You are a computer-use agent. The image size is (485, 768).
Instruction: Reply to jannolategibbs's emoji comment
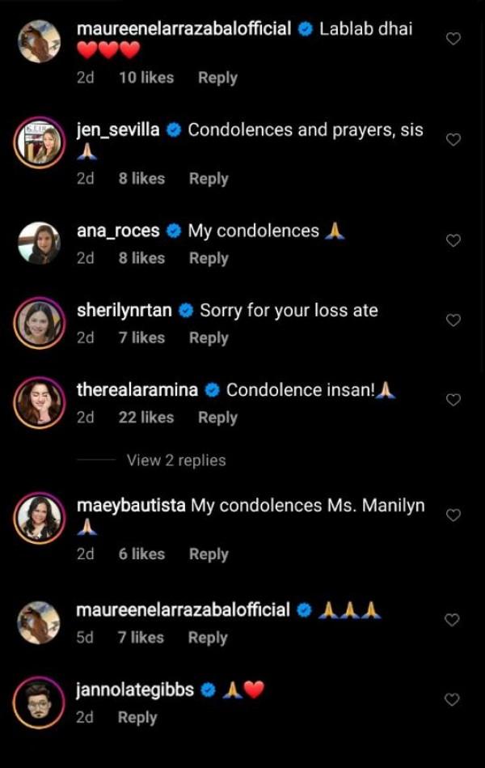coord(137,718)
